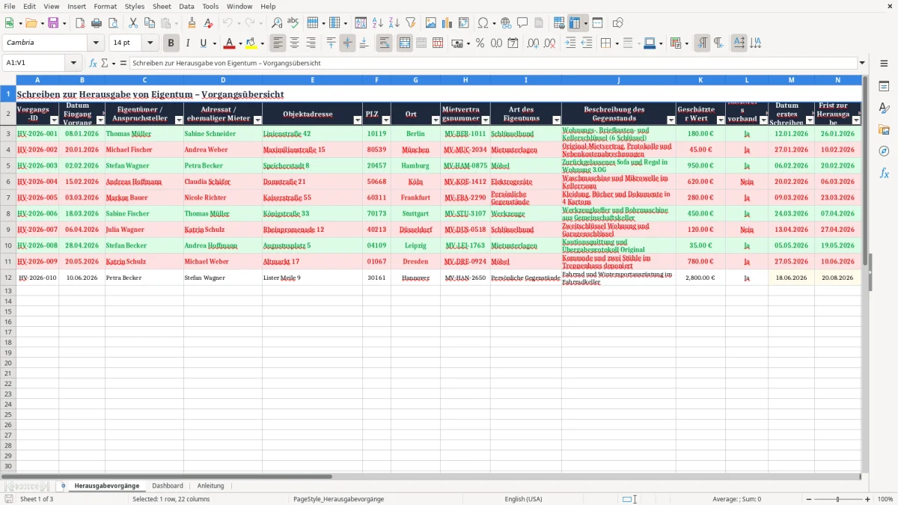Open borders dropdown arrow
Viewport: 898px width, 505px height.
tap(616, 43)
